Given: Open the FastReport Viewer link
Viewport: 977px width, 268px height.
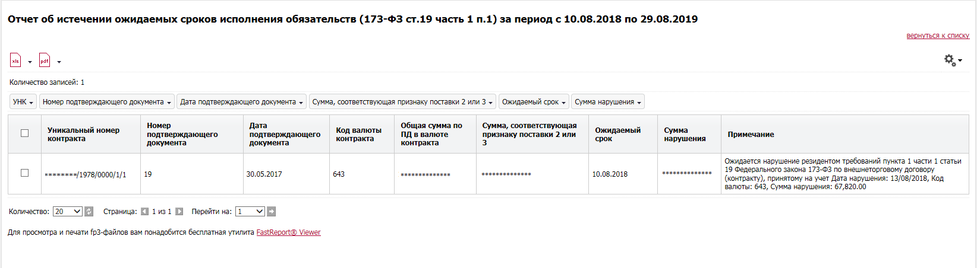Looking at the screenshot, I should coord(288,232).
